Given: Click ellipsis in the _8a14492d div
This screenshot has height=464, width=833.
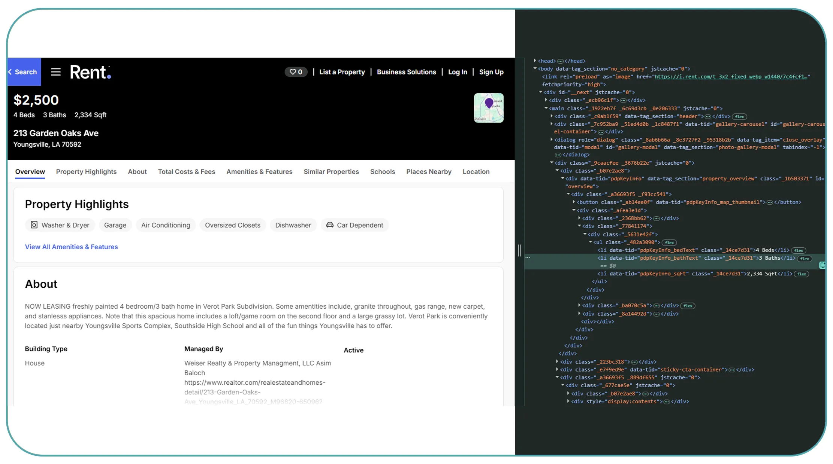Looking at the screenshot, I should coord(657,314).
